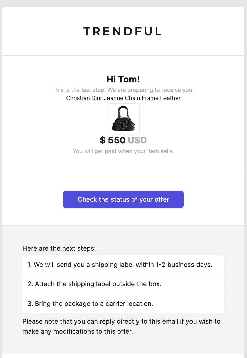Image resolution: width=247 pixels, height=358 pixels.
Task: Click the Hi Tom! greeting heading
Action: coord(123,79)
